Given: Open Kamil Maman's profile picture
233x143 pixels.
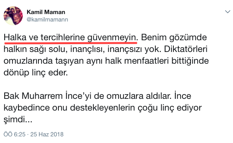Looking at the screenshot, I should coord(13,16).
